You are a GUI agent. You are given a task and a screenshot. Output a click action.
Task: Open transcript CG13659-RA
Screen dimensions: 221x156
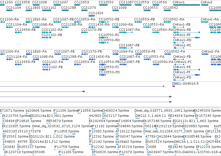coord(85,19)
